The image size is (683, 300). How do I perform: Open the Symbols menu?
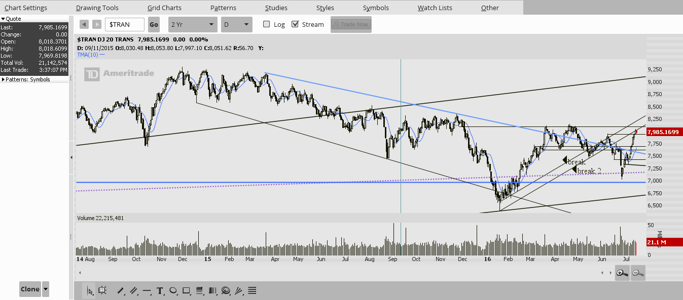tap(376, 8)
